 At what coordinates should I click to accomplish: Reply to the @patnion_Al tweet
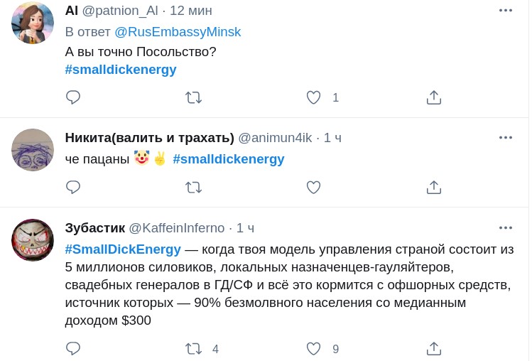(73, 97)
